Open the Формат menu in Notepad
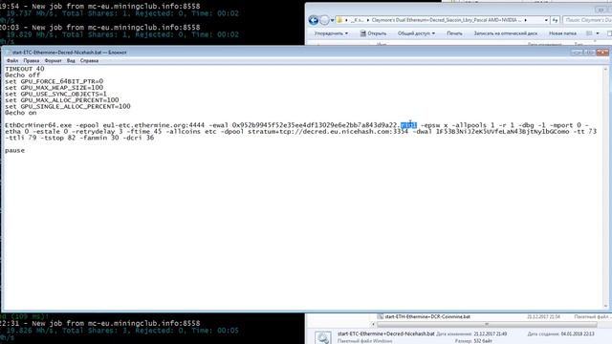 pyautogui.click(x=54, y=61)
